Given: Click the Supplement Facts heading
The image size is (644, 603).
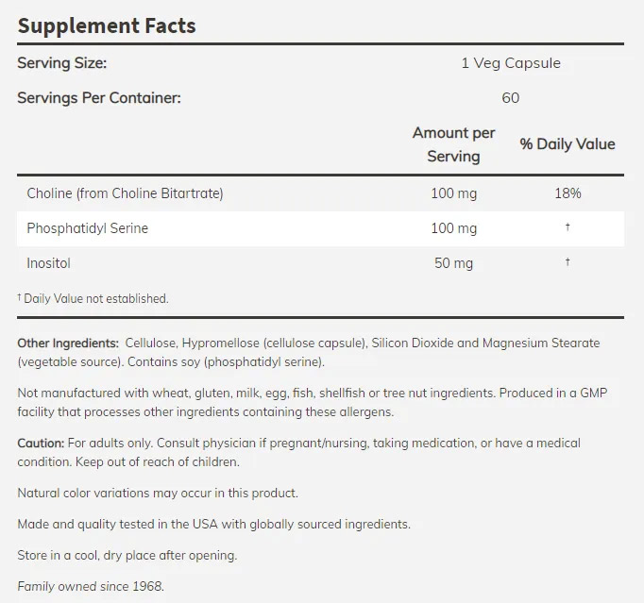Looking at the screenshot, I should click(x=107, y=25).
